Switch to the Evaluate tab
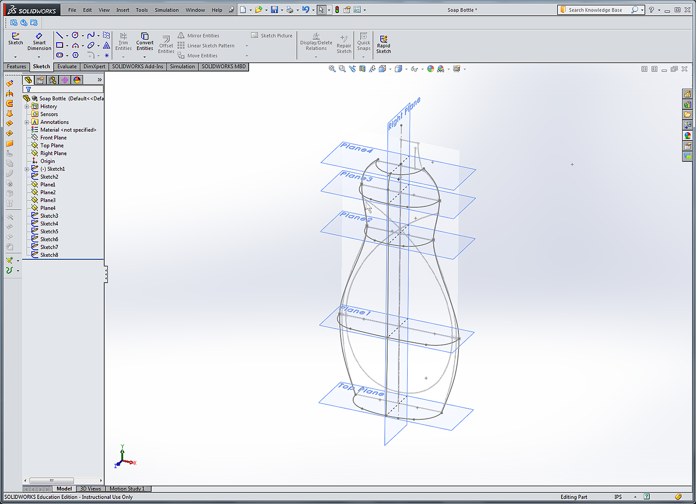Viewport: 696px width, 504px height. [67, 67]
